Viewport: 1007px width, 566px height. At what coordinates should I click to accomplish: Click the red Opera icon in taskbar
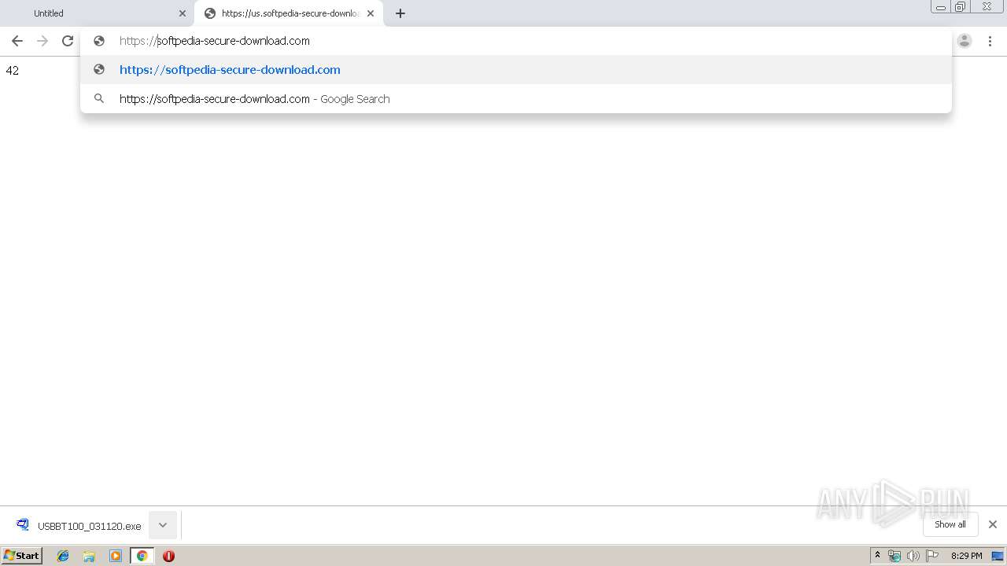[168, 556]
